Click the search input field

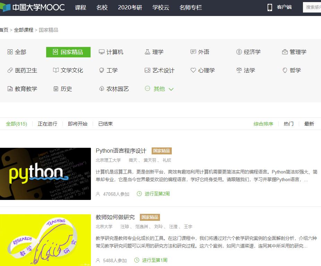pos(312,7)
